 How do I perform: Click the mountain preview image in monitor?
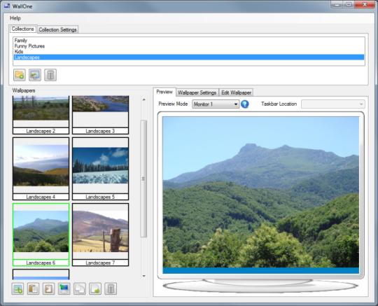[261, 192]
